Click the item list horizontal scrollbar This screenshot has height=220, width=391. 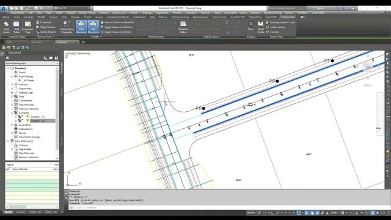(x=32, y=207)
